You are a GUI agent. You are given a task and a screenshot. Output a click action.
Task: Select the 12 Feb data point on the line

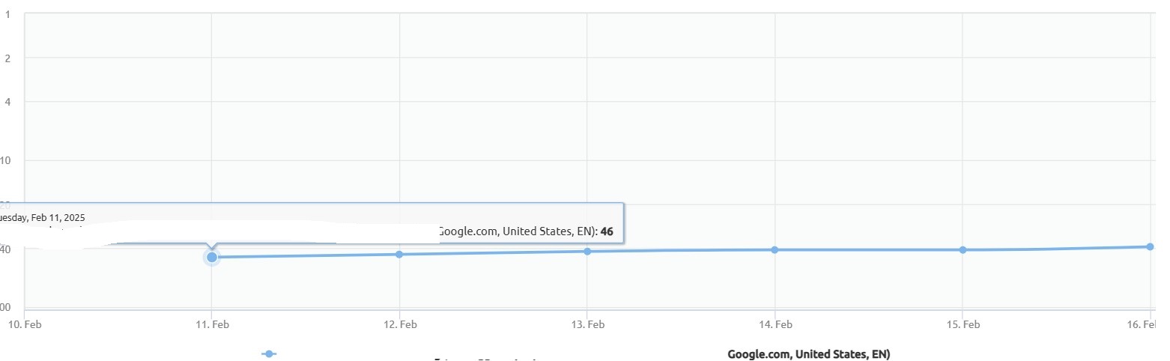coord(399,254)
